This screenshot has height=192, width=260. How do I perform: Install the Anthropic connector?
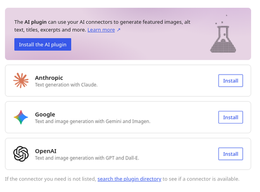pos(231,81)
